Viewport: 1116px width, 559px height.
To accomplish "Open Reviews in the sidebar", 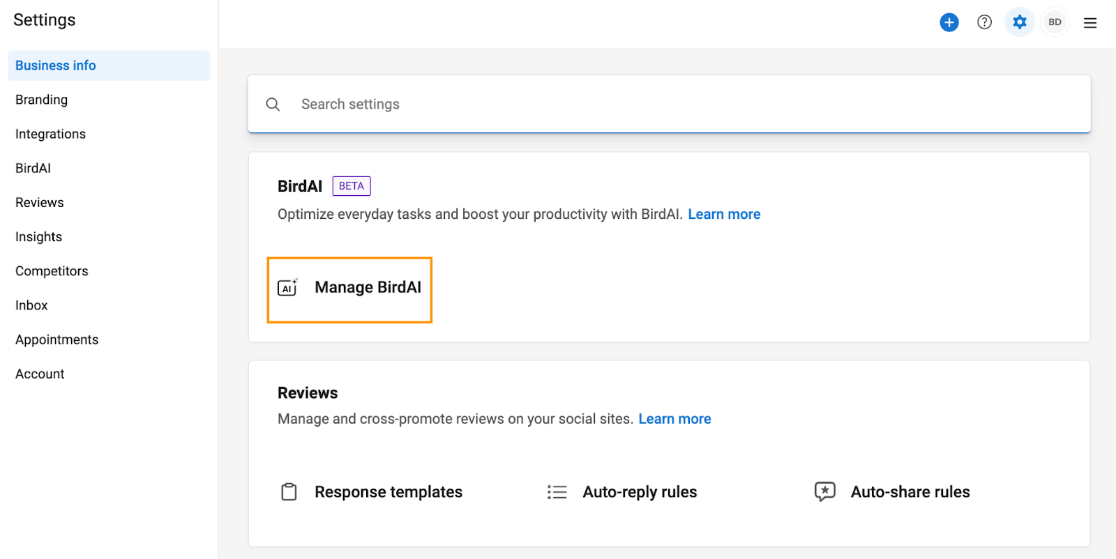I will pyautogui.click(x=40, y=203).
